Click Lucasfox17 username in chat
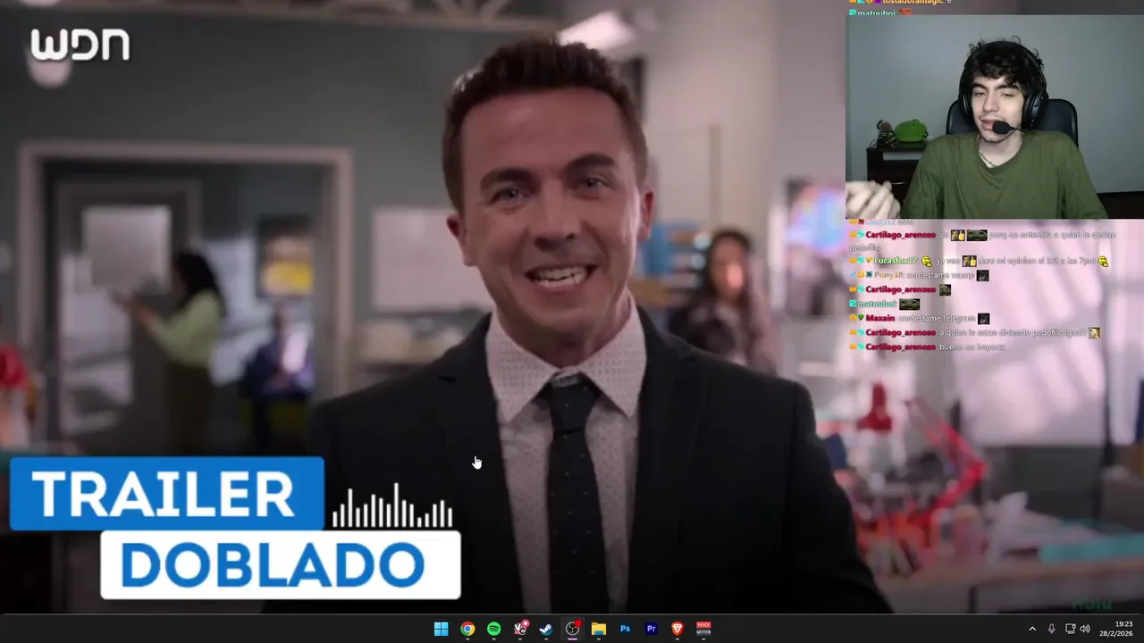This screenshot has height=643, width=1144. point(895,261)
